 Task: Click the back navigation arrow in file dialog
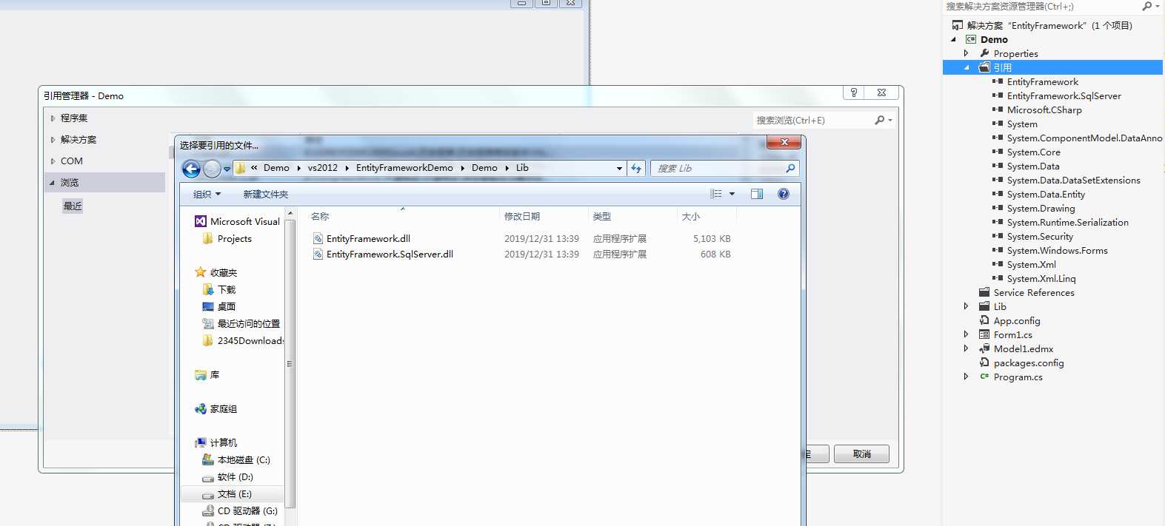(x=191, y=169)
